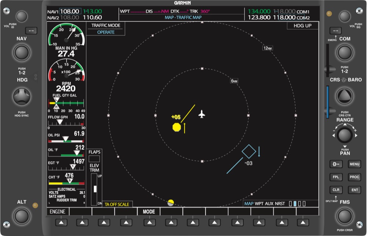
Task: Click the RPM value 2420
Action: coord(66,88)
